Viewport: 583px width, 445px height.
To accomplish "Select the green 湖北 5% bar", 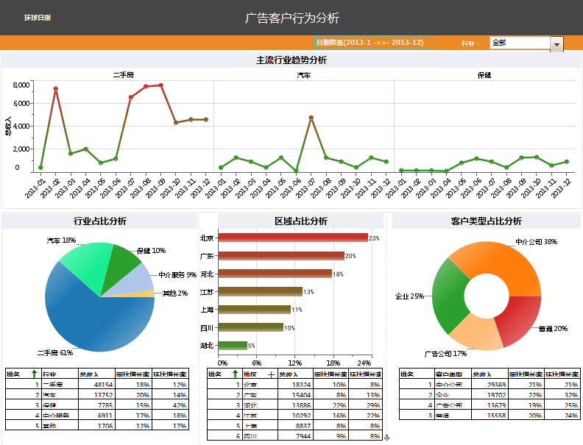I will (x=233, y=346).
